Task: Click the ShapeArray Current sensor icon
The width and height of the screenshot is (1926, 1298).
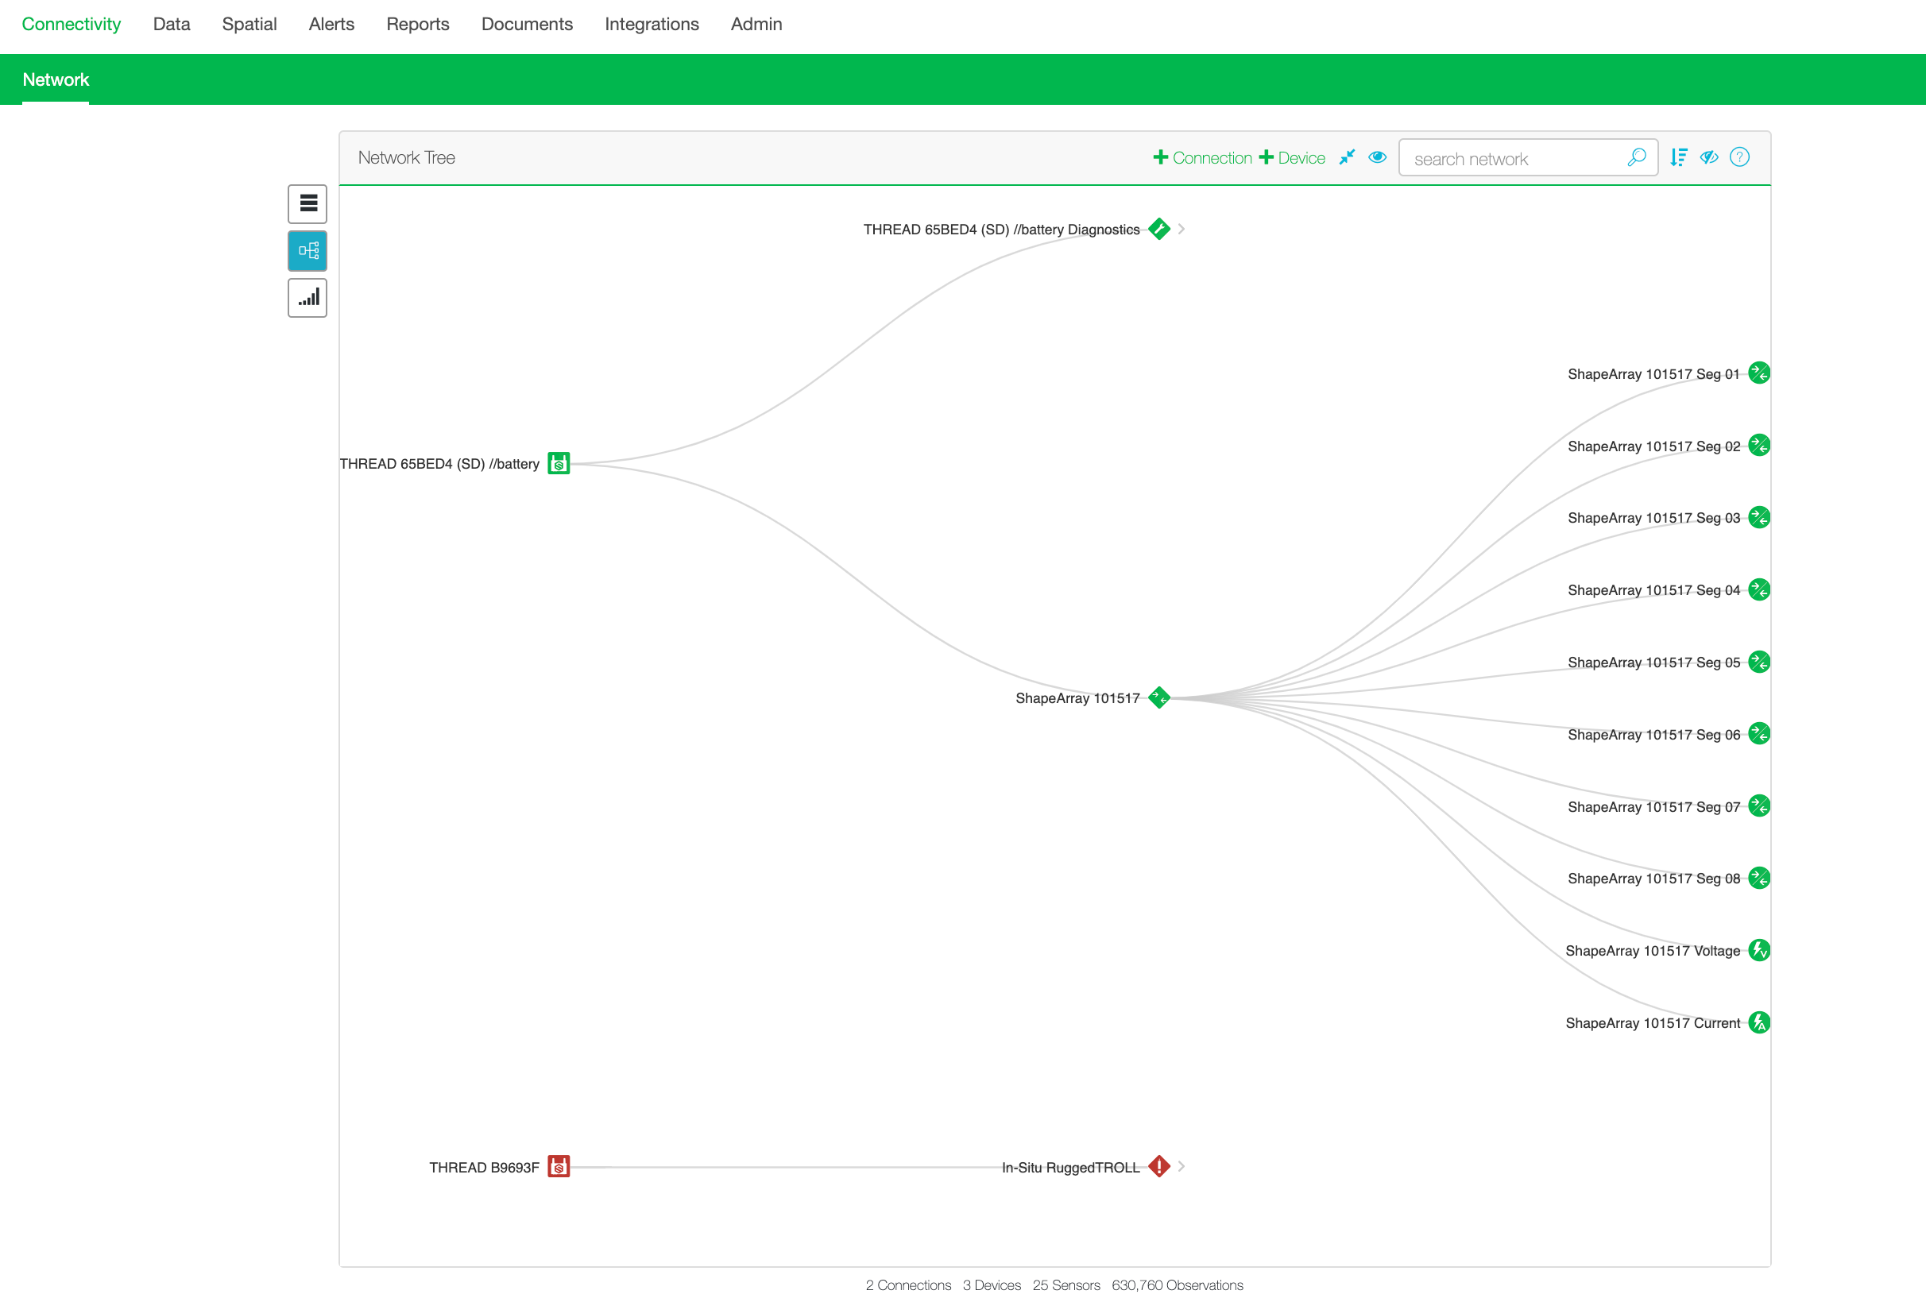Action: (x=1758, y=1023)
